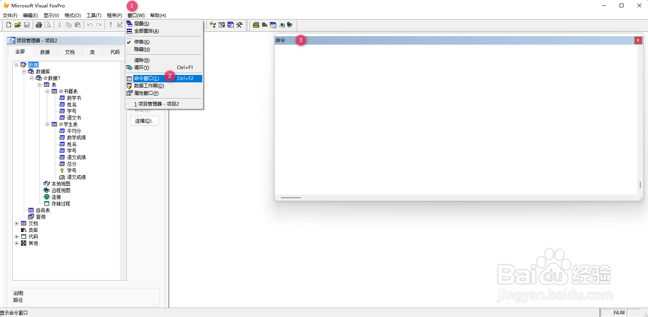Click the New file toolbar icon
The image size is (648, 317).
pos(9,25)
